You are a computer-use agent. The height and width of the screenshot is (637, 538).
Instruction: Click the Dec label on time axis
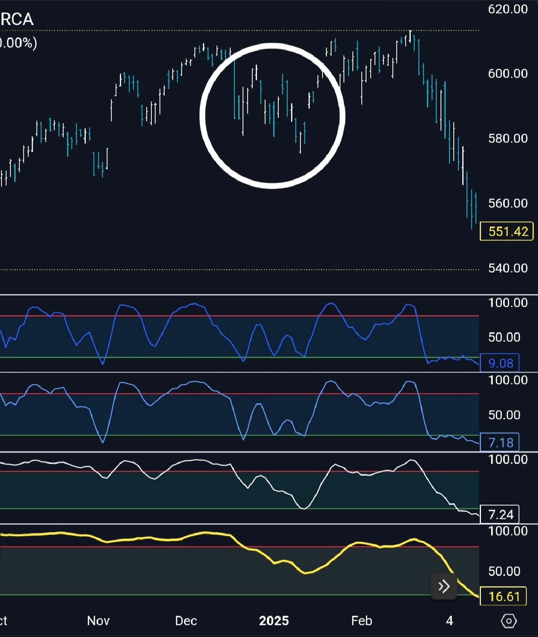coord(186,621)
